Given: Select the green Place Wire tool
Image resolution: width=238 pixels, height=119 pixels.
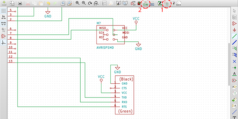Looking at the screenshot, I should click(234, 36).
